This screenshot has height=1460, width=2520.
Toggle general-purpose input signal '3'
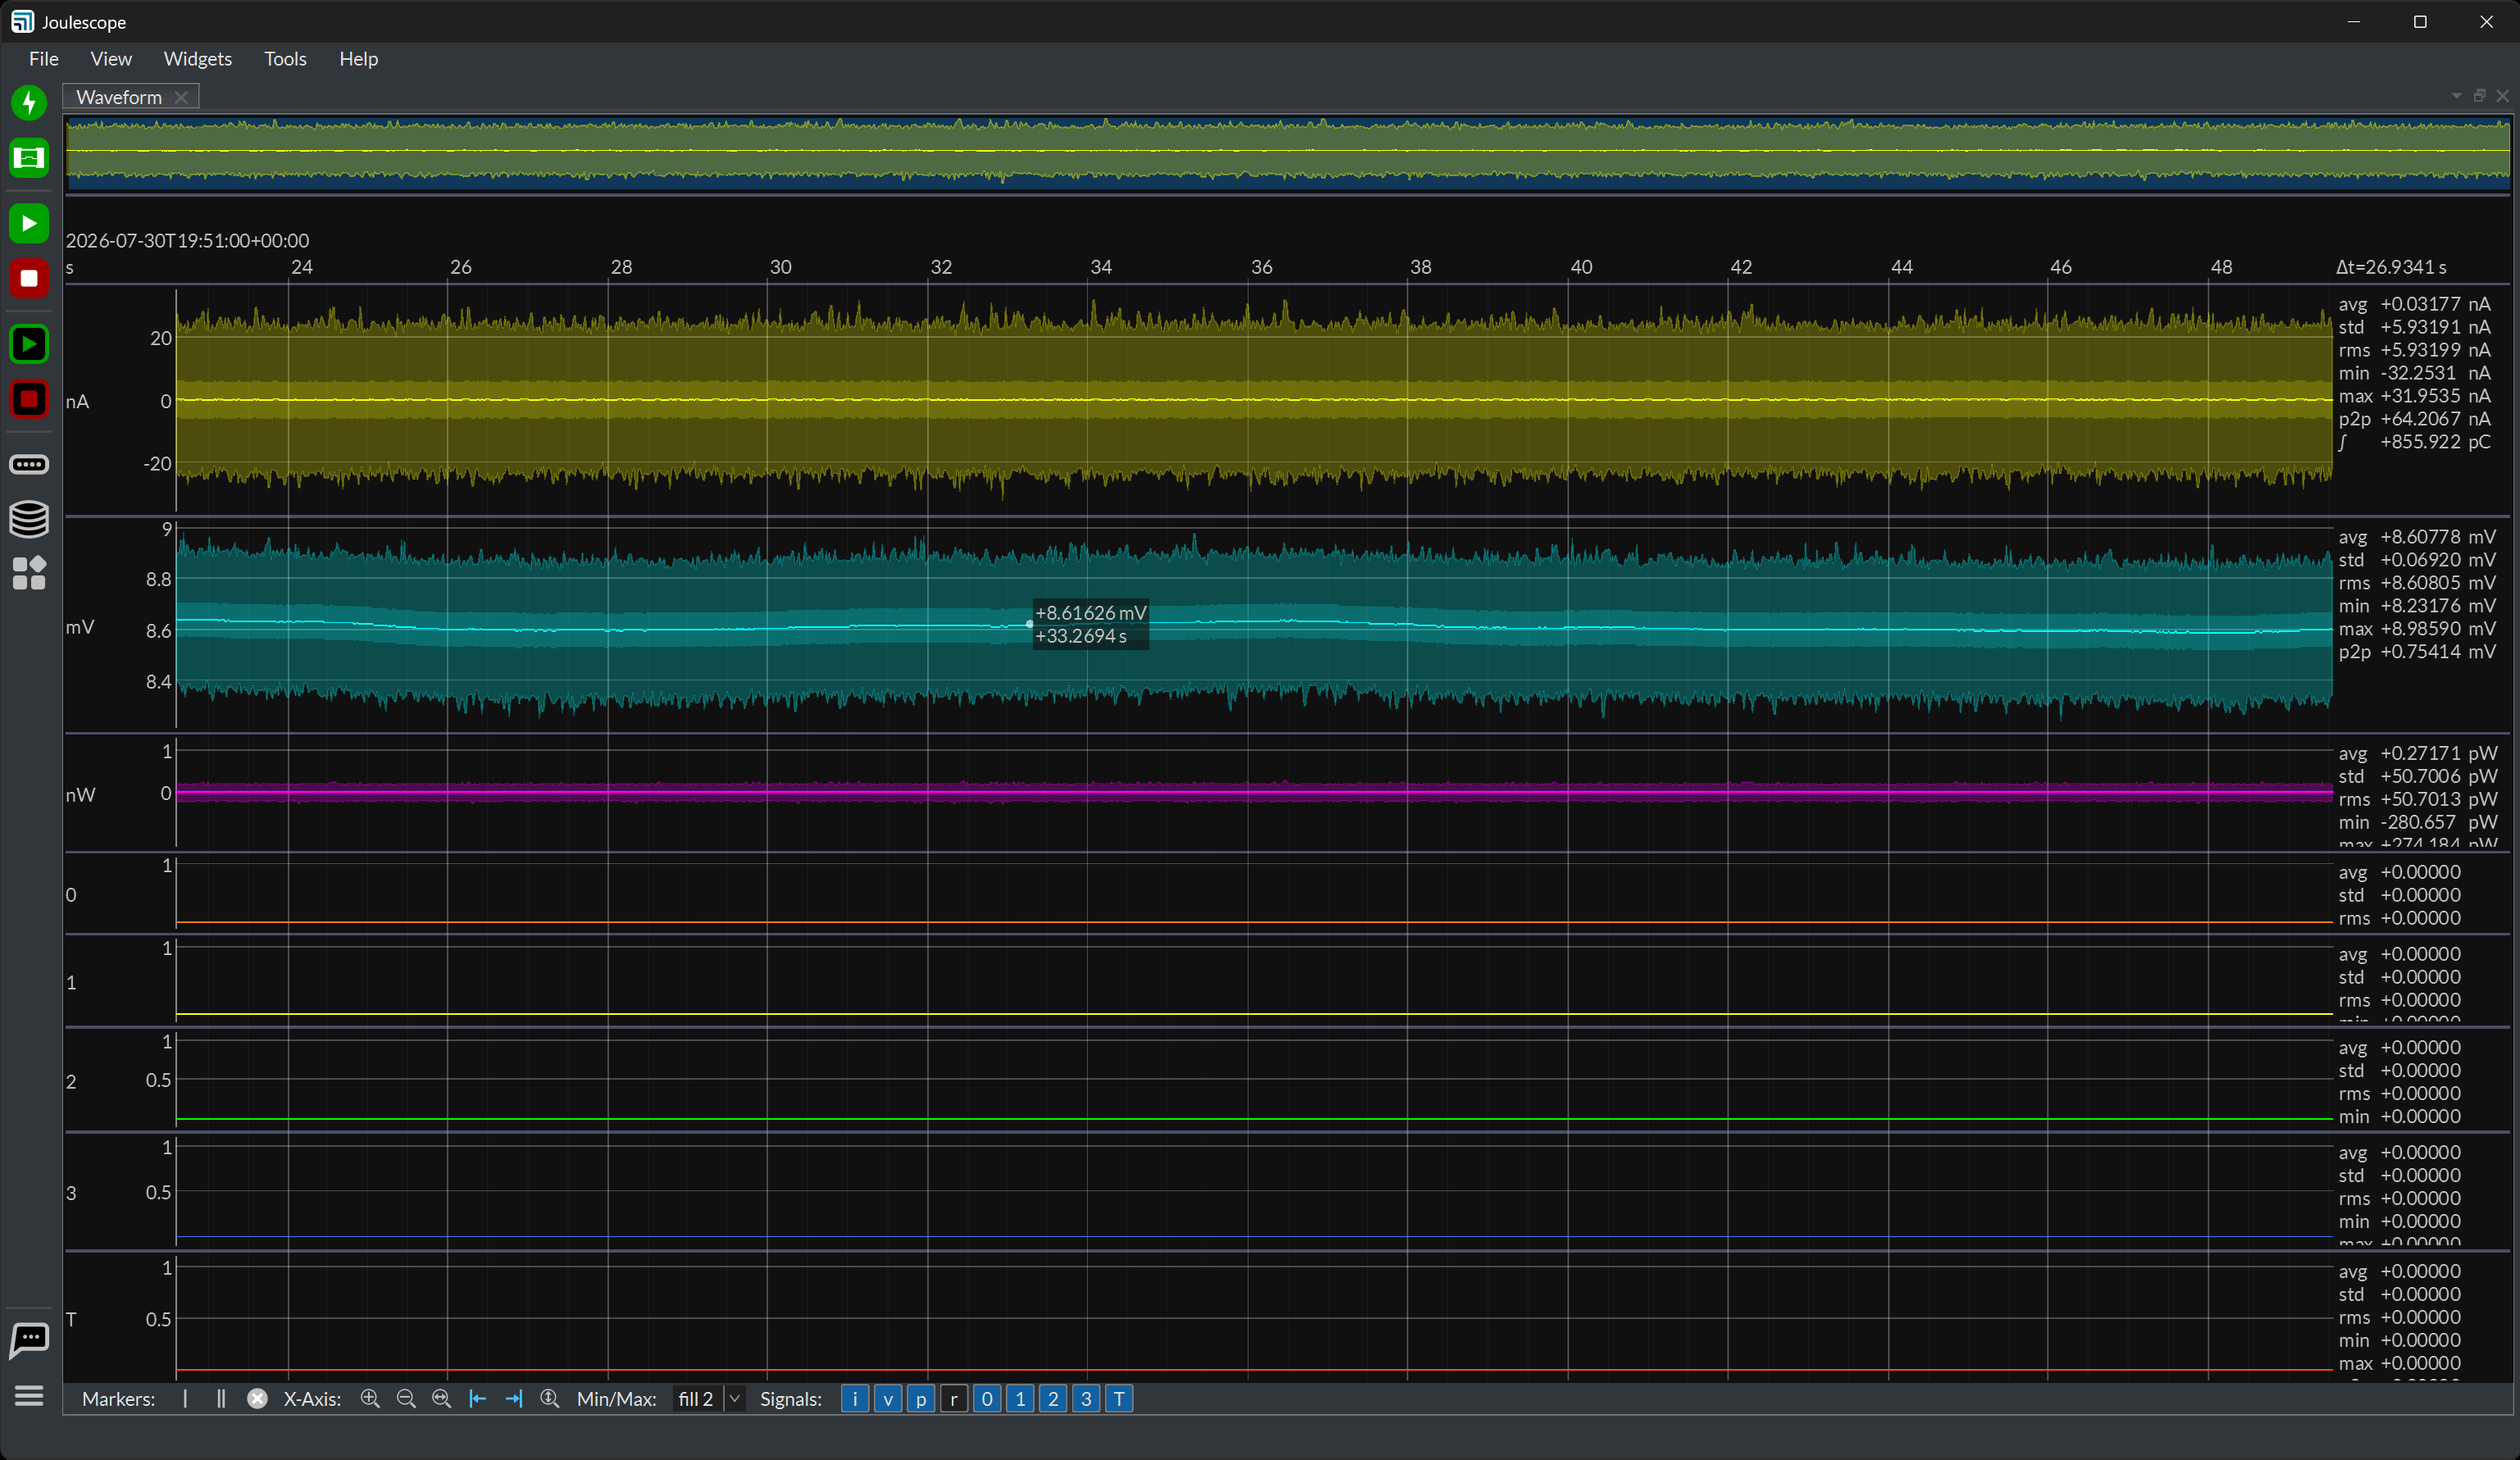[1086, 1399]
